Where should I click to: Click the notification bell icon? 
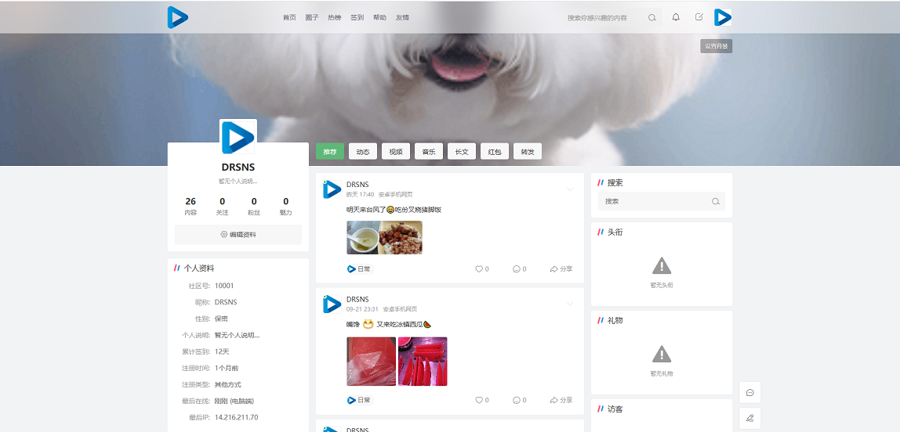click(x=676, y=17)
